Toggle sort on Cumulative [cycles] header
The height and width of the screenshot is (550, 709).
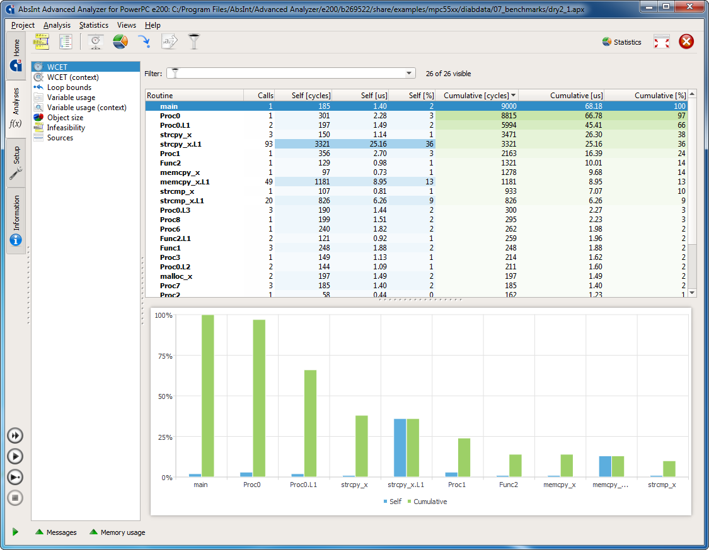(x=476, y=95)
